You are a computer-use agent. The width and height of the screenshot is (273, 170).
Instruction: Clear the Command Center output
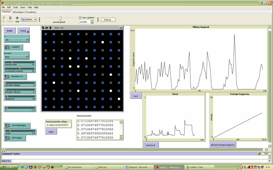(x=266, y=154)
